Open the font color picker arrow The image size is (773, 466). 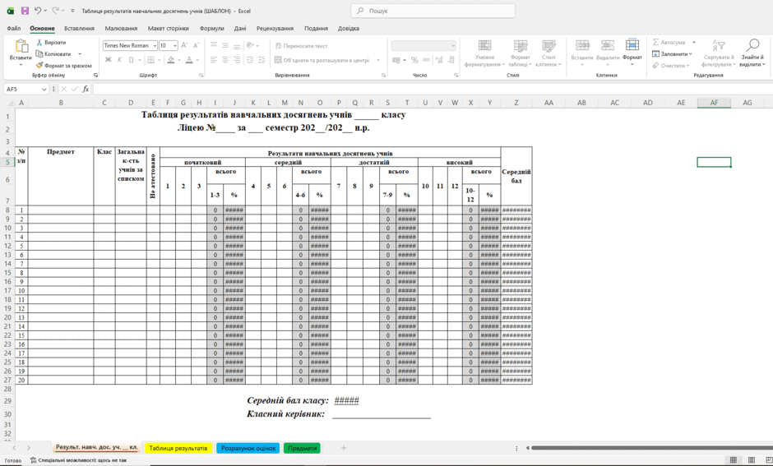(197, 60)
